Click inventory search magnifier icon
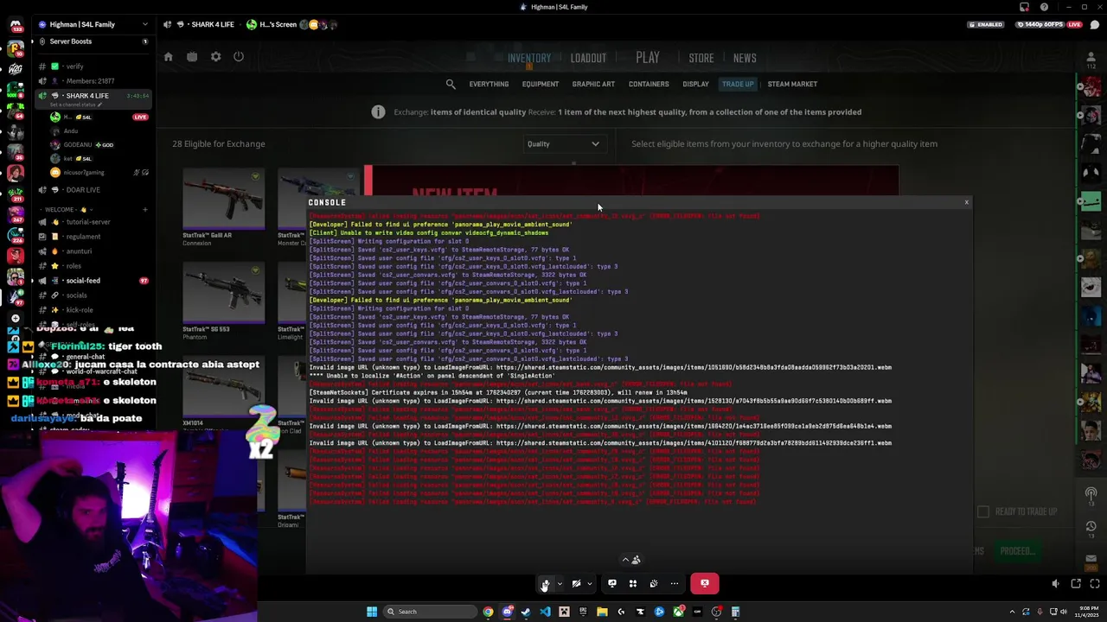The width and height of the screenshot is (1107, 622). tap(451, 84)
